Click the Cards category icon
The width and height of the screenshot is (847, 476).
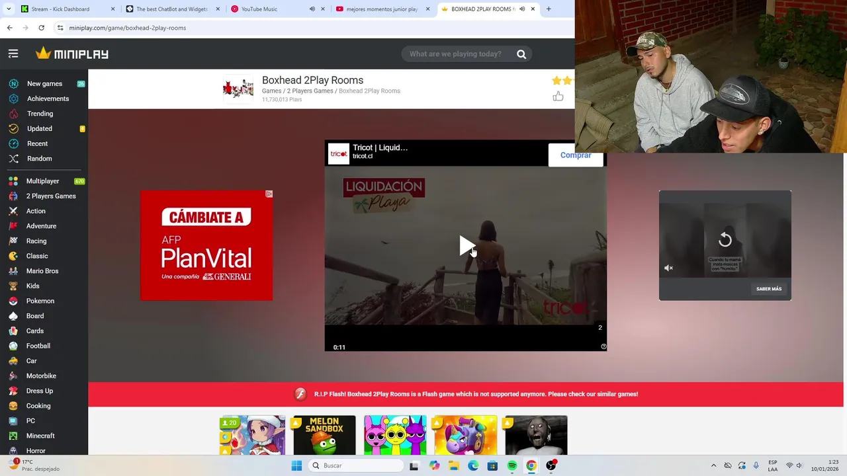[13, 331]
